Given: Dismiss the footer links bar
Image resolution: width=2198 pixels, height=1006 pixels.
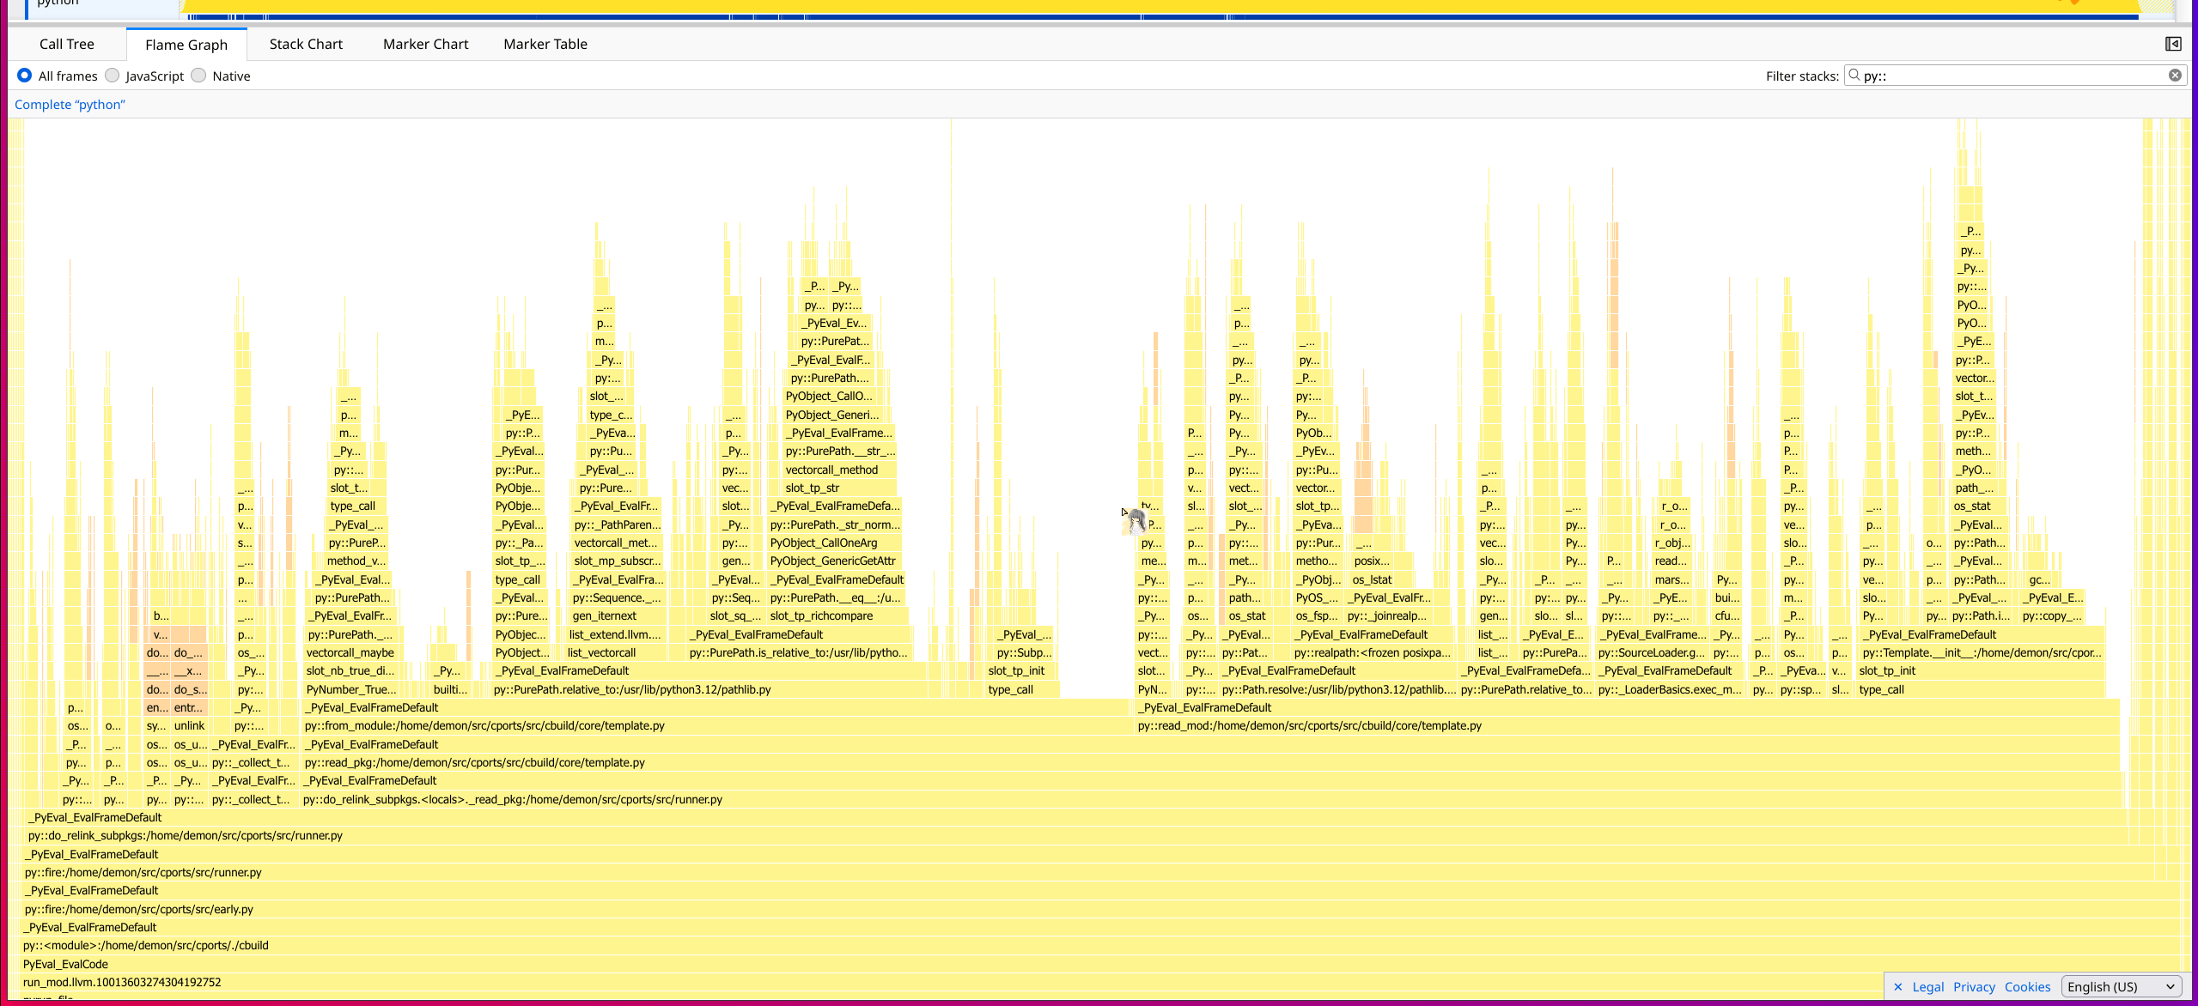Looking at the screenshot, I should click(1898, 987).
